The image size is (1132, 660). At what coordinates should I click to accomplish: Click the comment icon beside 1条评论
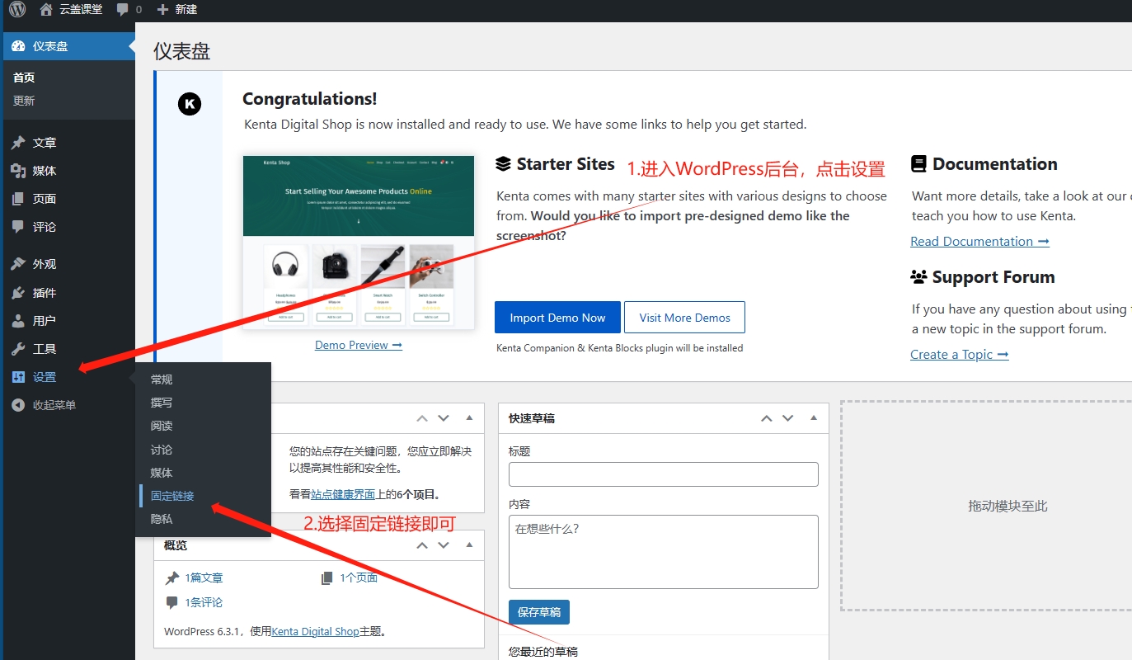point(172,602)
